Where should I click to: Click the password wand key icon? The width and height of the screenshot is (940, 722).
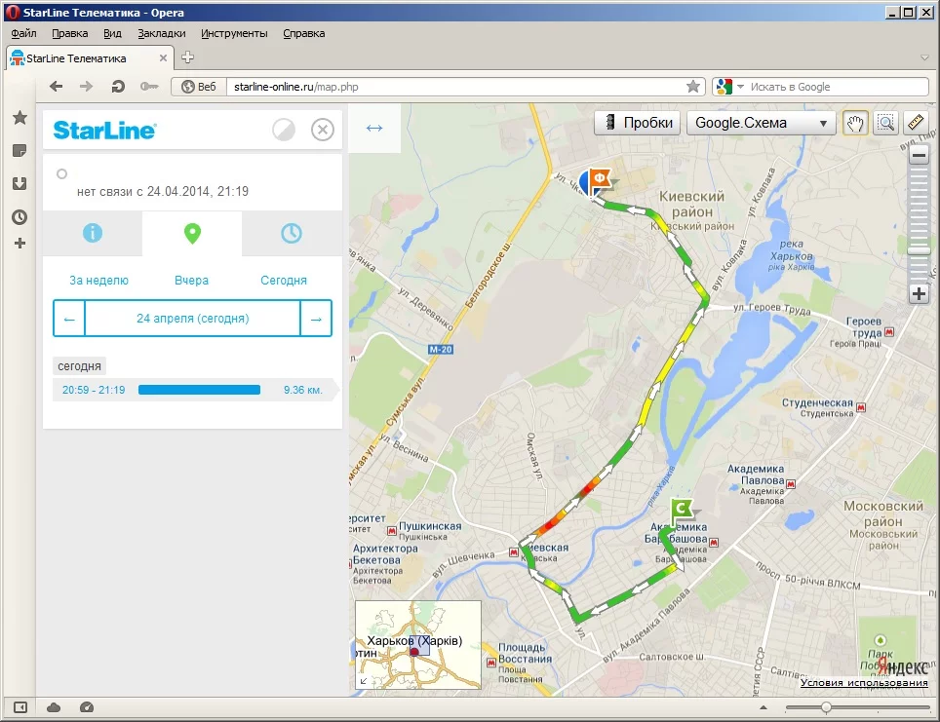coord(148,87)
